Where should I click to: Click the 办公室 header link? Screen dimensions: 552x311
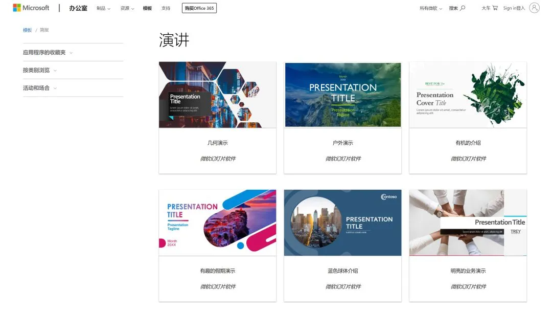[x=78, y=8]
